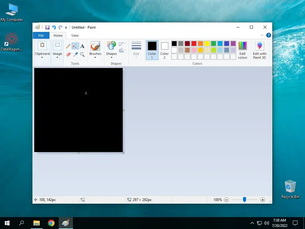This screenshot has height=229, width=305.
Task: Expand the Brushes dropdown arrow
Action: (x=95, y=58)
